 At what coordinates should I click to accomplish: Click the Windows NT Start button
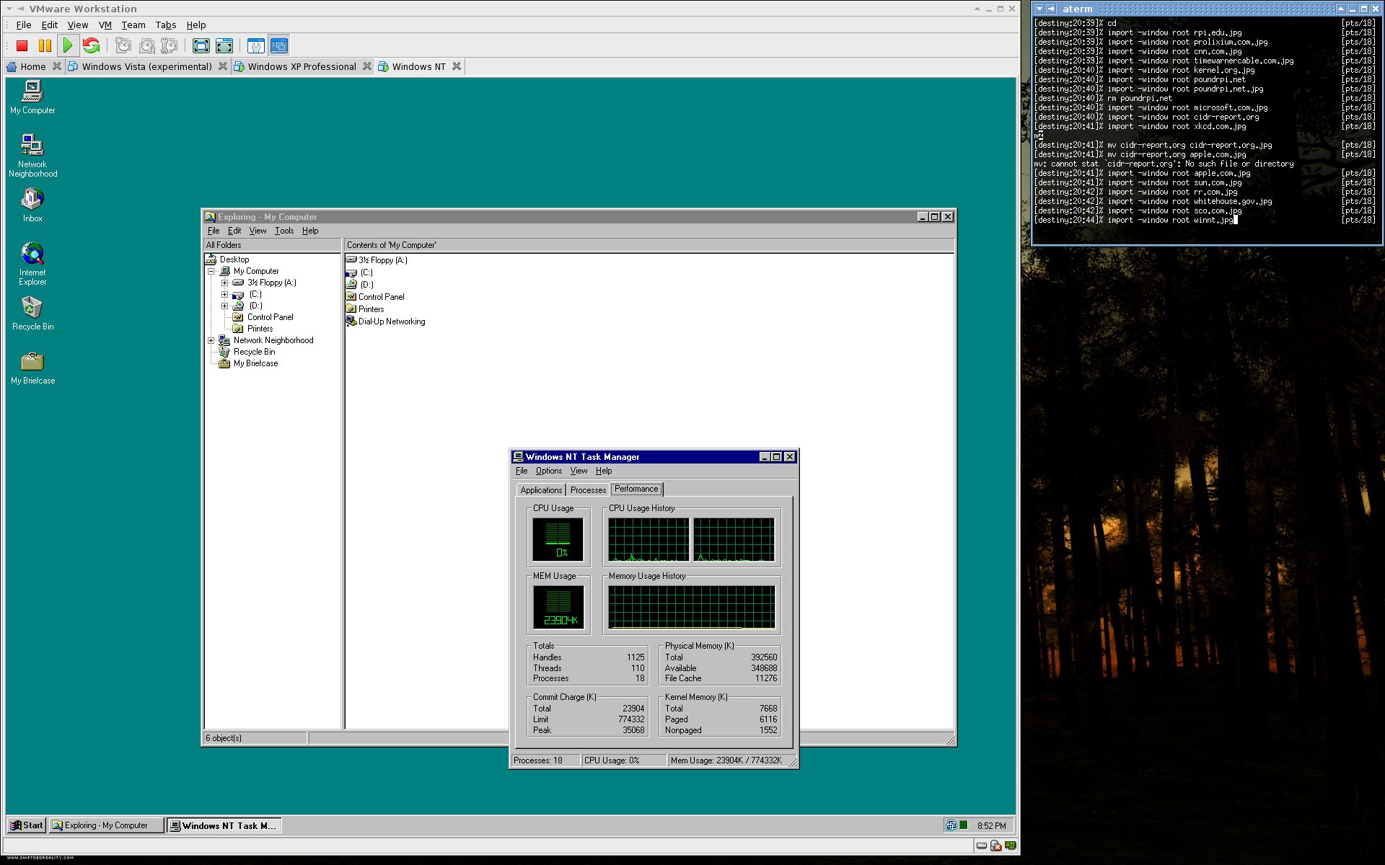pyautogui.click(x=27, y=825)
